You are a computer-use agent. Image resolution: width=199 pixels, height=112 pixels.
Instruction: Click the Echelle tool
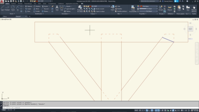point(37,11)
